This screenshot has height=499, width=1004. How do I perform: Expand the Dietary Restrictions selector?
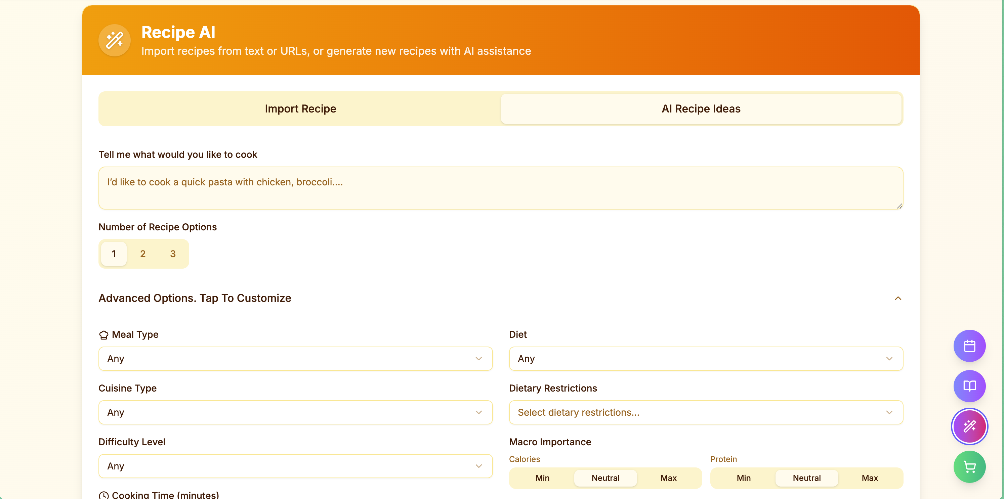[x=705, y=412]
